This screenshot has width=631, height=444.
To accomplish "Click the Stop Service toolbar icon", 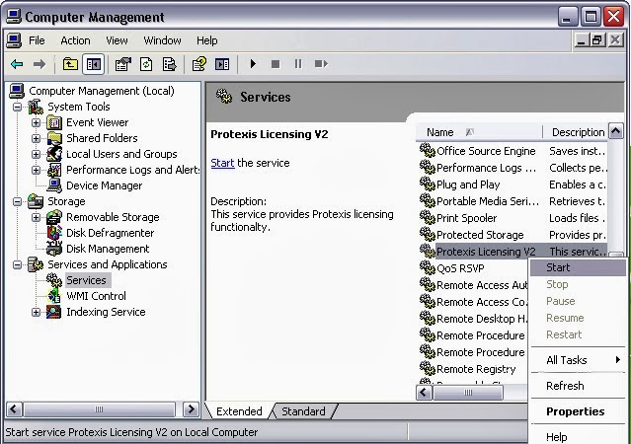I will [x=276, y=64].
